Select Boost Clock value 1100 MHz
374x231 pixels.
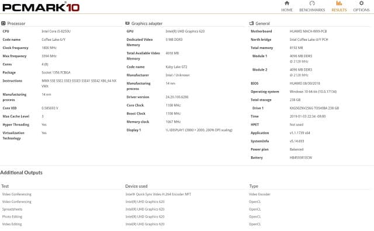173,114
